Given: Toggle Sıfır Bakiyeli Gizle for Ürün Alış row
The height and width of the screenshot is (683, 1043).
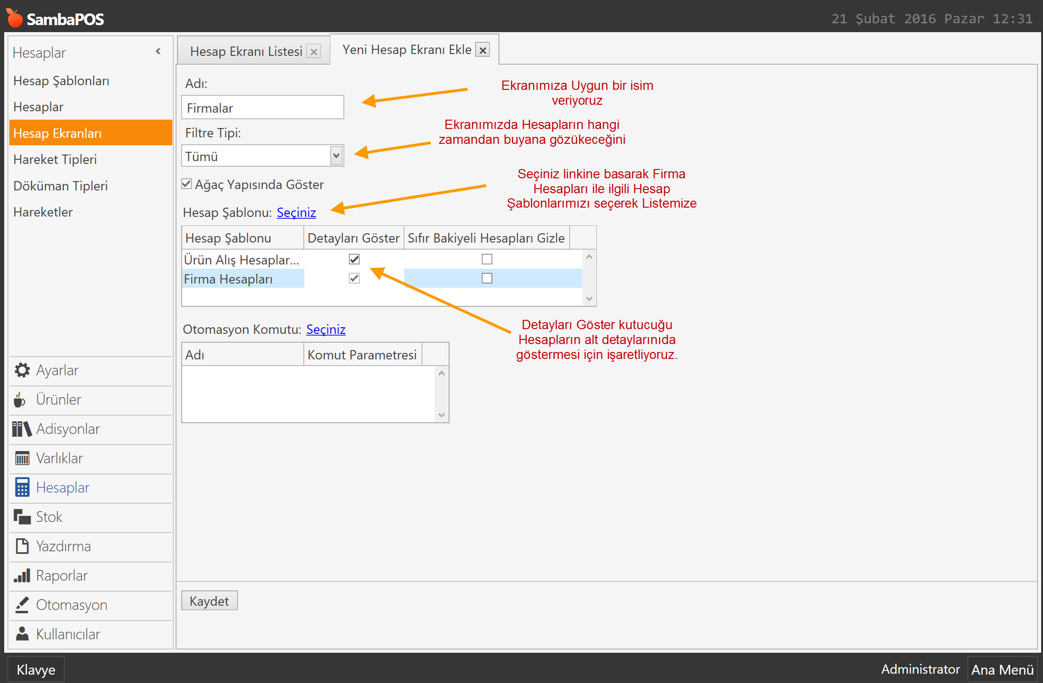Looking at the screenshot, I should point(487,259).
